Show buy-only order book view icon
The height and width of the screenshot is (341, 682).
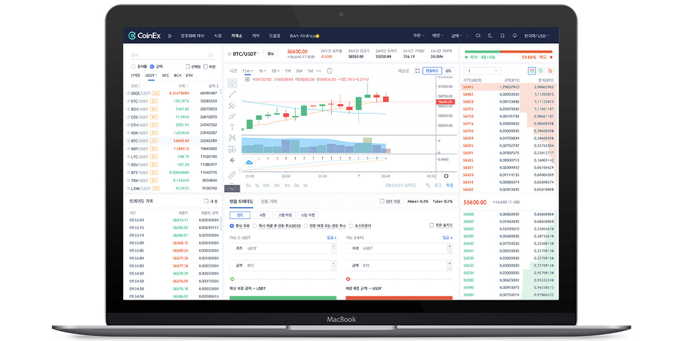[541, 71]
